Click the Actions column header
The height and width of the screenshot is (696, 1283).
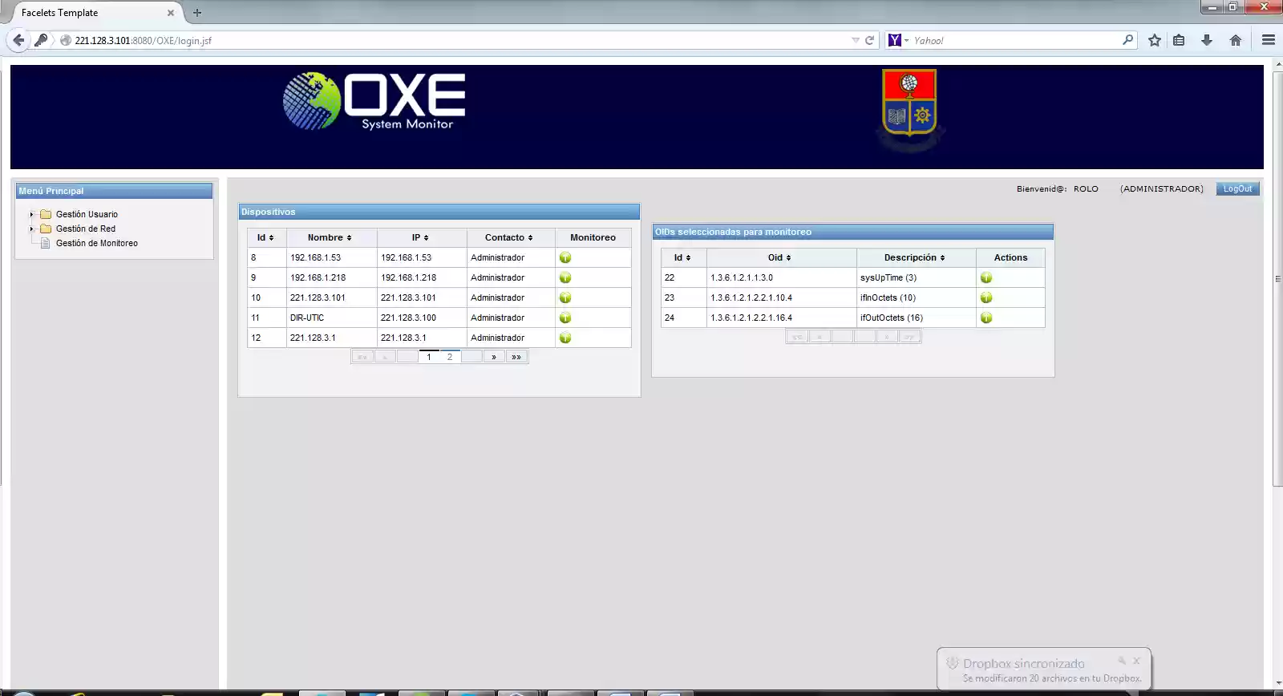click(x=1010, y=257)
